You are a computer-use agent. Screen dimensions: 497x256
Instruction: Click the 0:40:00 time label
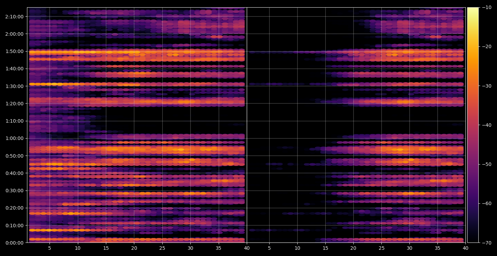[x=14, y=173]
